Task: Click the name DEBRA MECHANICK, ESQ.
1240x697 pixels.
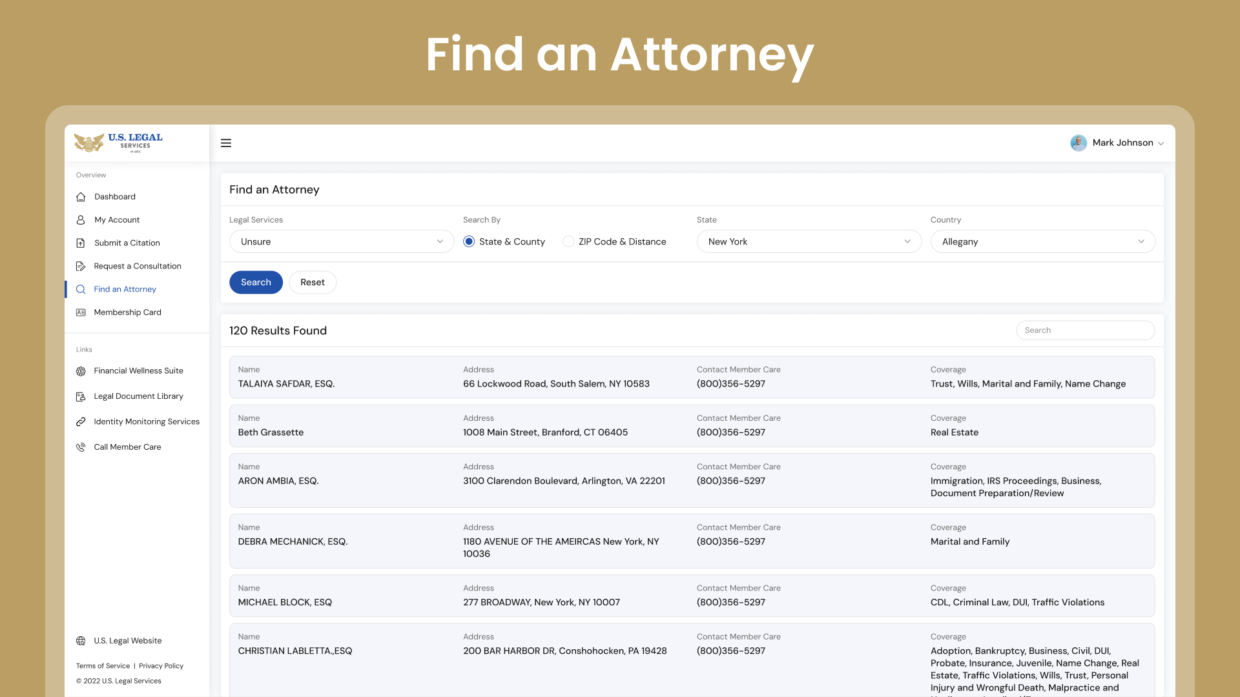Action: click(x=293, y=541)
